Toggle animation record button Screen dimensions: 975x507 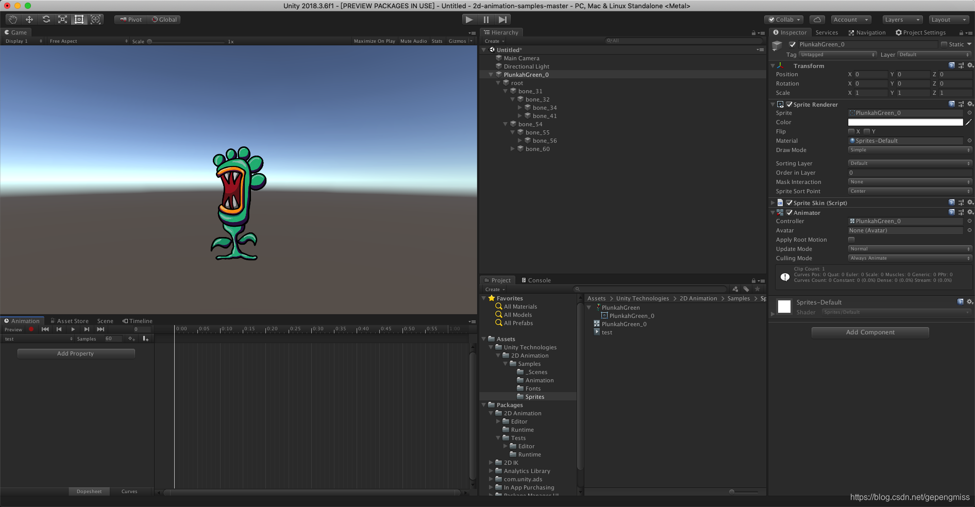(x=31, y=329)
